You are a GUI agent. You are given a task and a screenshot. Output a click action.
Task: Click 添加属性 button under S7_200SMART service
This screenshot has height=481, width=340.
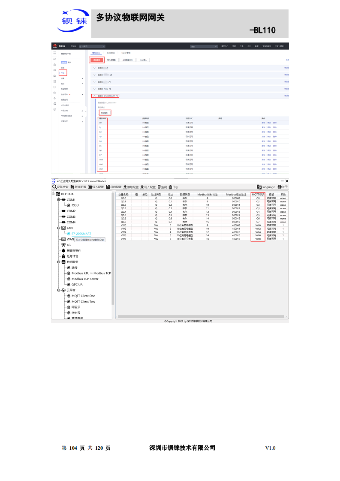coord(105,113)
